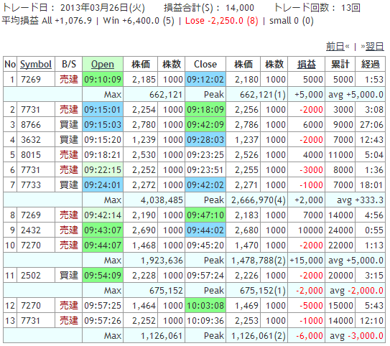This screenshot has width=390, height=346.
Task: Click open time 09:43:07 cell
Action: tap(103, 230)
